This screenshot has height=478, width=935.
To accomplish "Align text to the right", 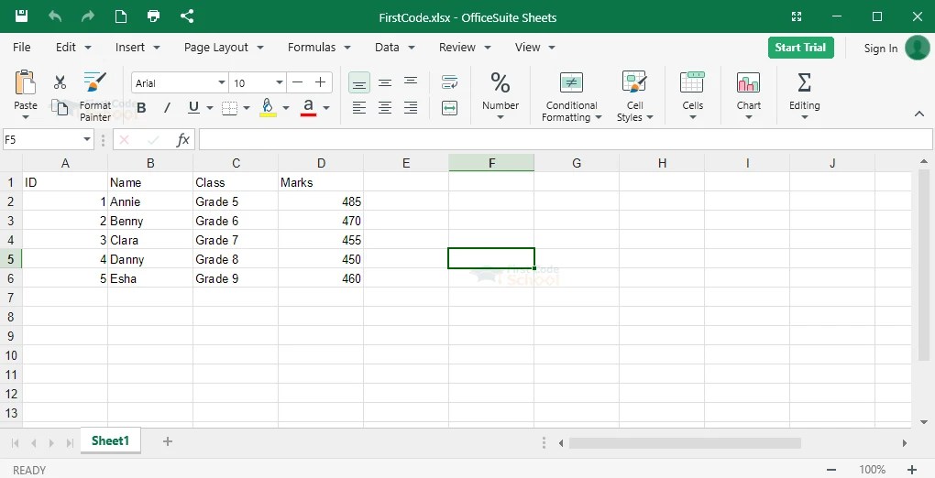I will point(411,108).
